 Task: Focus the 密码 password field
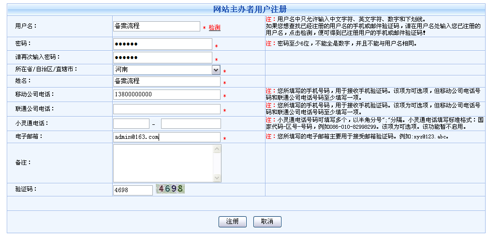point(163,44)
